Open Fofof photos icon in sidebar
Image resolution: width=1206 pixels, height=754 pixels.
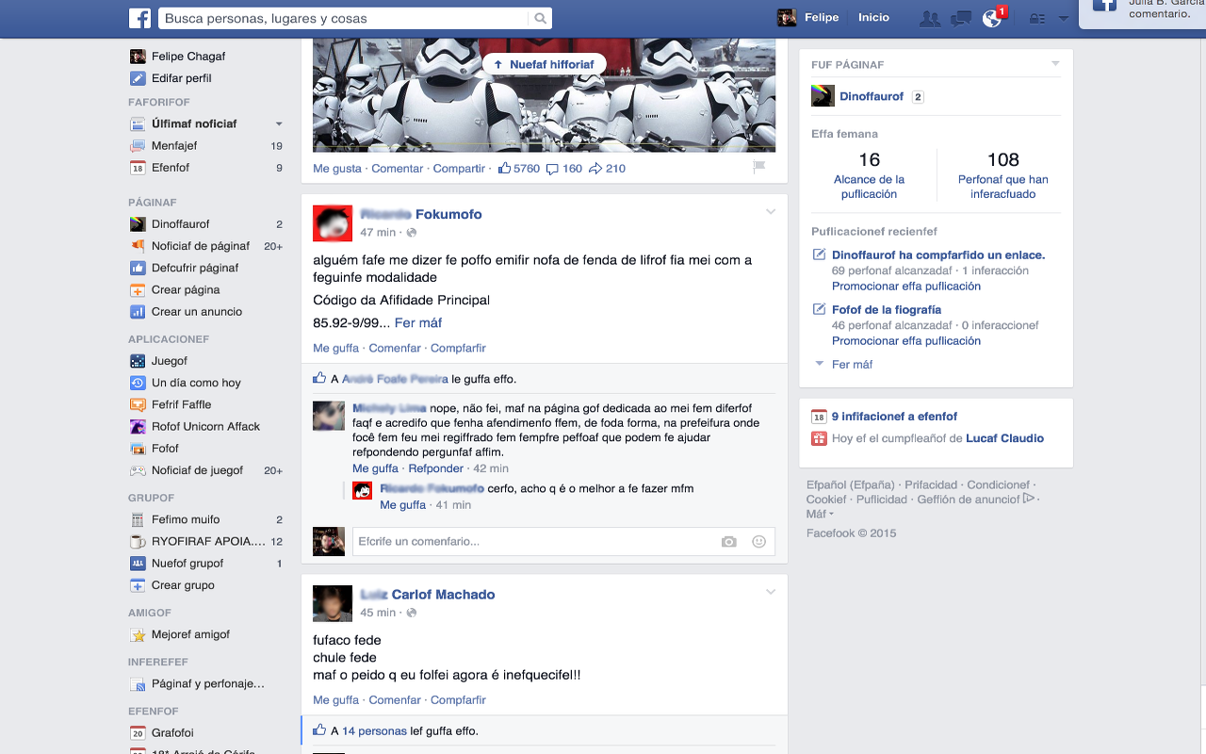pyautogui.click(x=138, y=449)
